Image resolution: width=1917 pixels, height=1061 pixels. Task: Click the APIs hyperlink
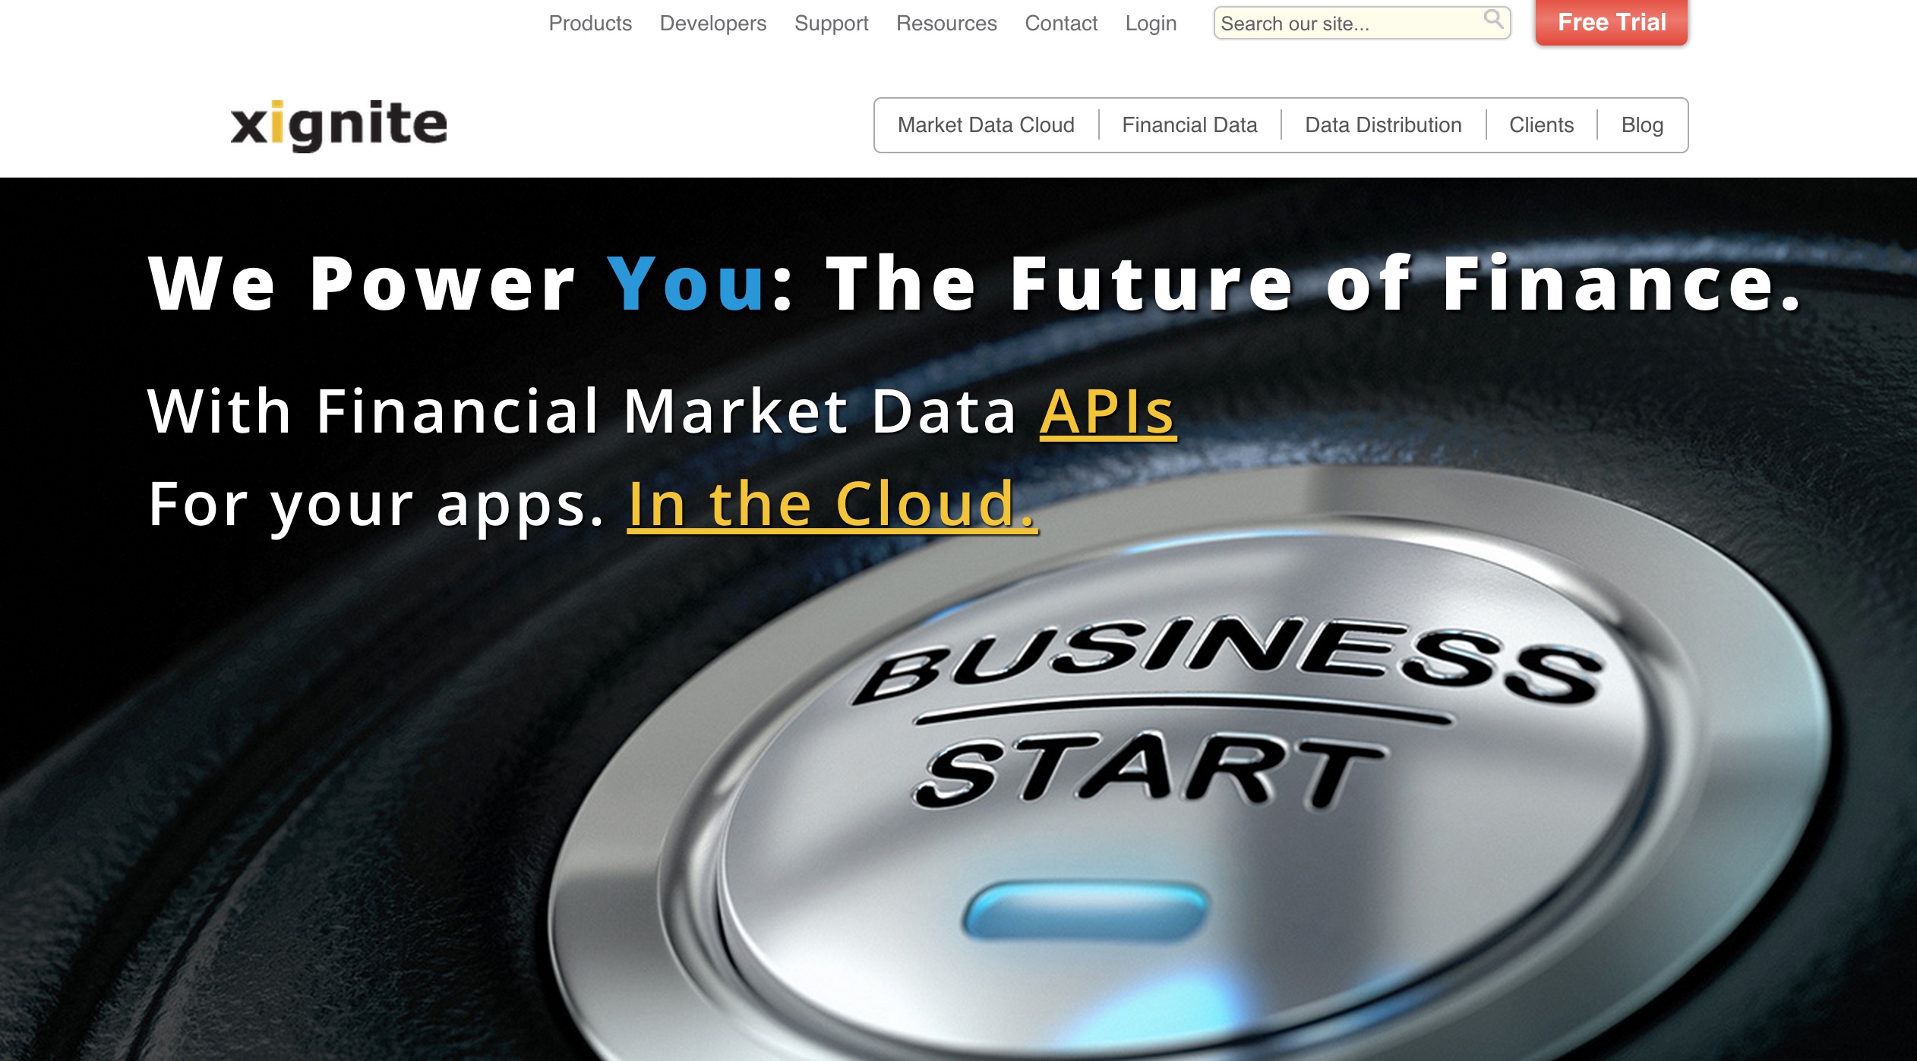(x=1111, y=411)
